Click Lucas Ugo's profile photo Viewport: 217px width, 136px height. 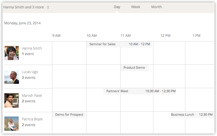[12, 77]
